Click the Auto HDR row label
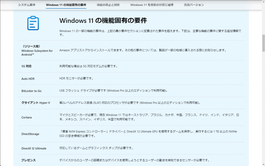Image resolution: width=265 pixels, height=166 pixels. [28, 79]
